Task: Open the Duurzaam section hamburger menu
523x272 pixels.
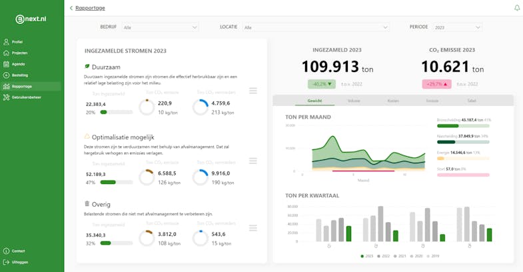Action: [253, 91]
